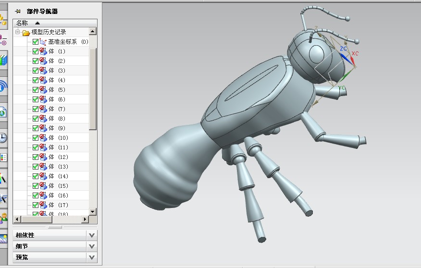Click the tree scrollbar up arrow
421x268 pixels.
(93, 31)
